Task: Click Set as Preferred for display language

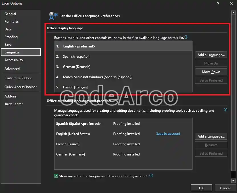Action: (x=211, y=80)
